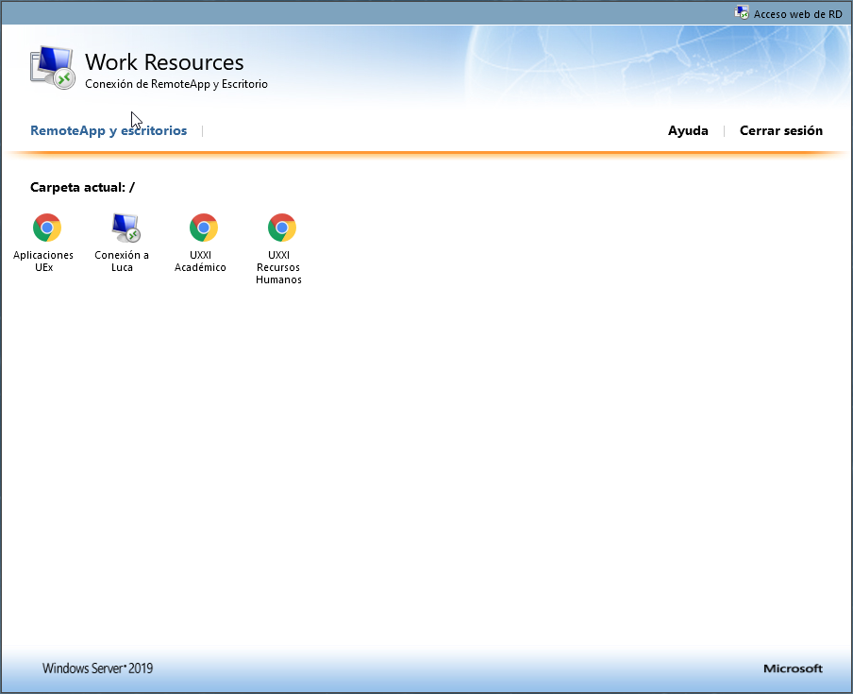Click the "Aplicaciones UEx" text label

tap(43, 262)
